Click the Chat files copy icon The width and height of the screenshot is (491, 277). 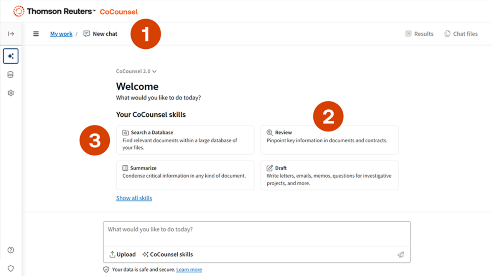pos(447,34)
